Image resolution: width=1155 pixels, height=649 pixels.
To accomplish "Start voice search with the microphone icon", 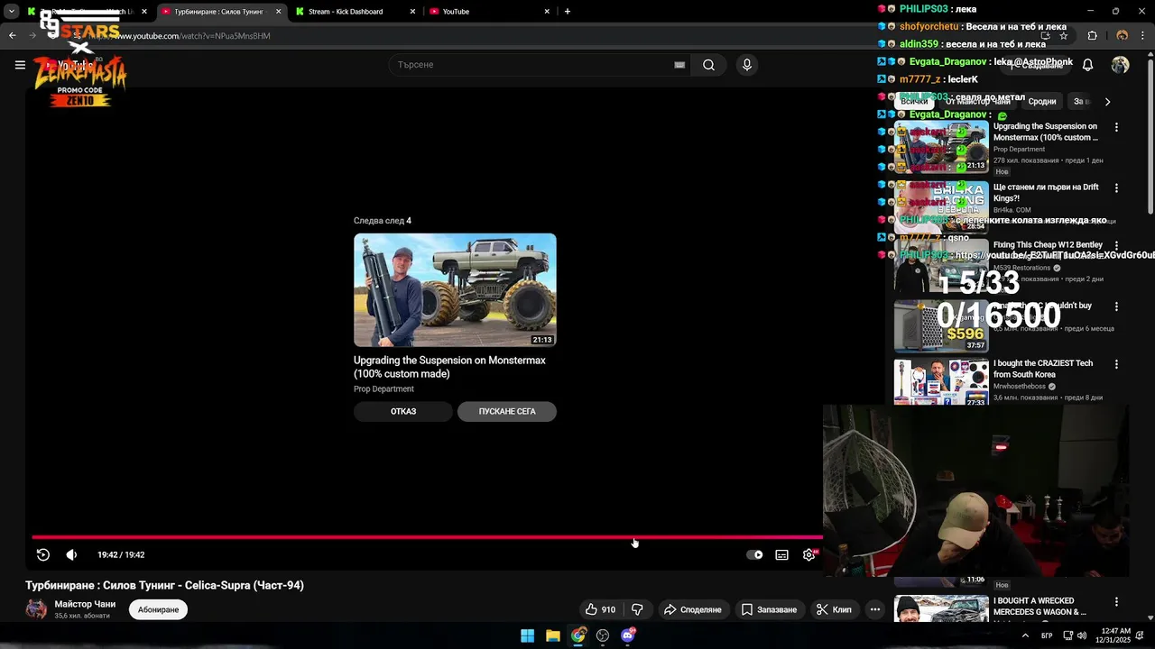I will [746, 65].
